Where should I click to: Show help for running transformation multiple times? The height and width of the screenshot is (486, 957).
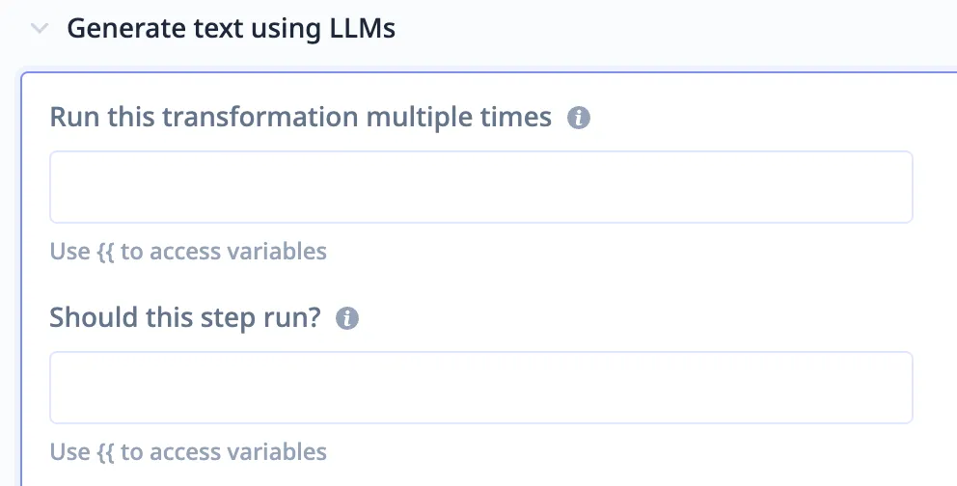click(578, 119)
